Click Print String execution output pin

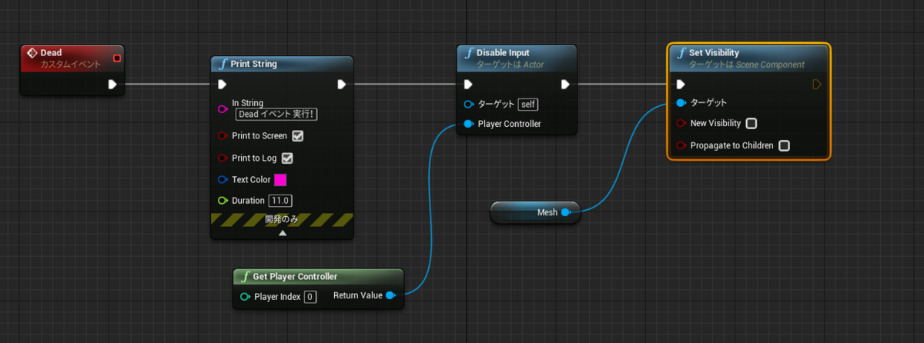(341, 85)
